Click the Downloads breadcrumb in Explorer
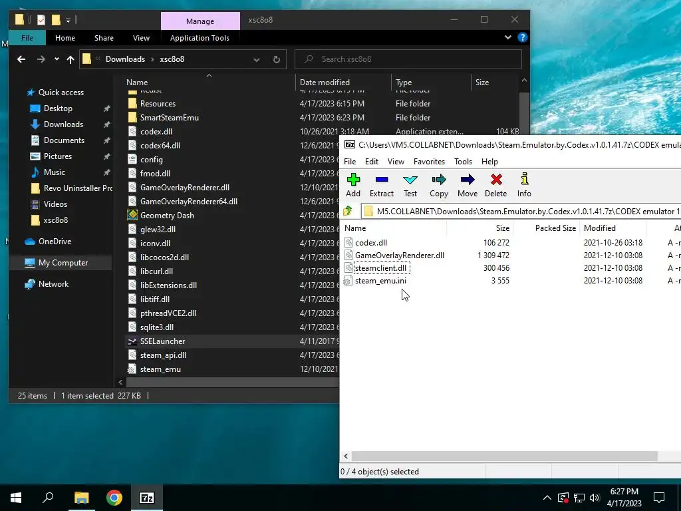The width and height of the screenshot is (681, 511). (x=125, y=59)
